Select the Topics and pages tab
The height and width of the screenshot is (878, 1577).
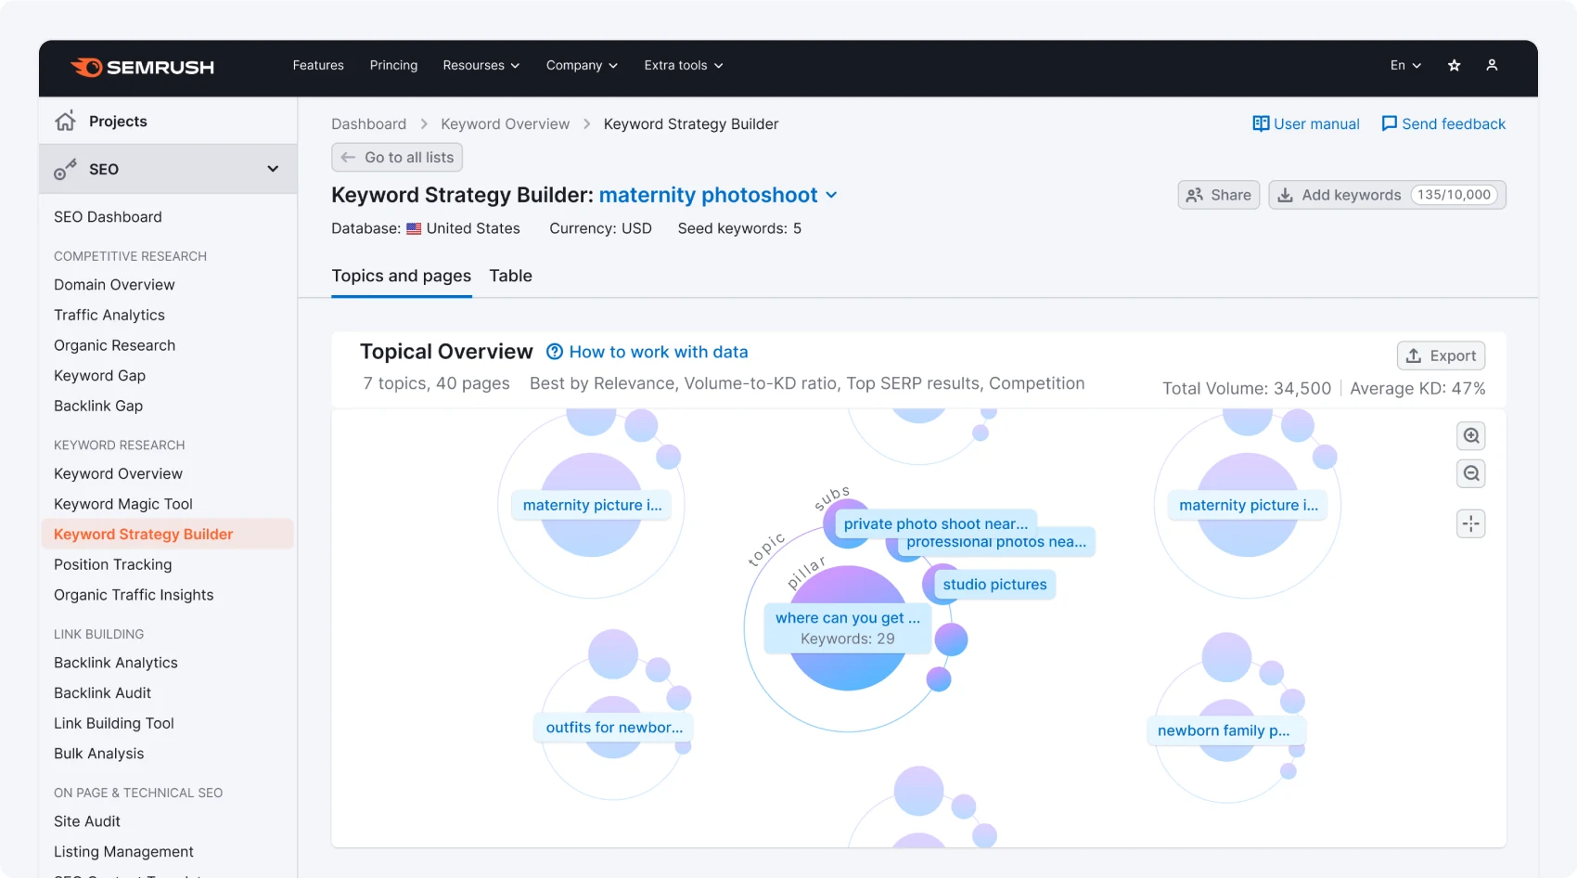402,276
